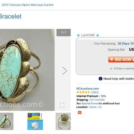
Task: Click the info icon beside bidding help
Action: pyautogui.click(x=100, y=79)
